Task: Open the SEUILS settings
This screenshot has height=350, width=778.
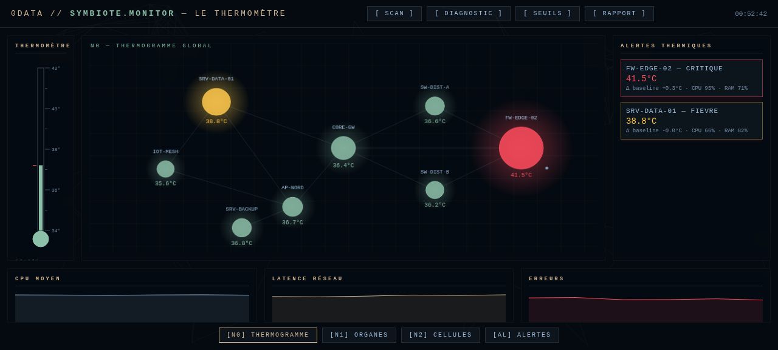Action: [548, 14]
